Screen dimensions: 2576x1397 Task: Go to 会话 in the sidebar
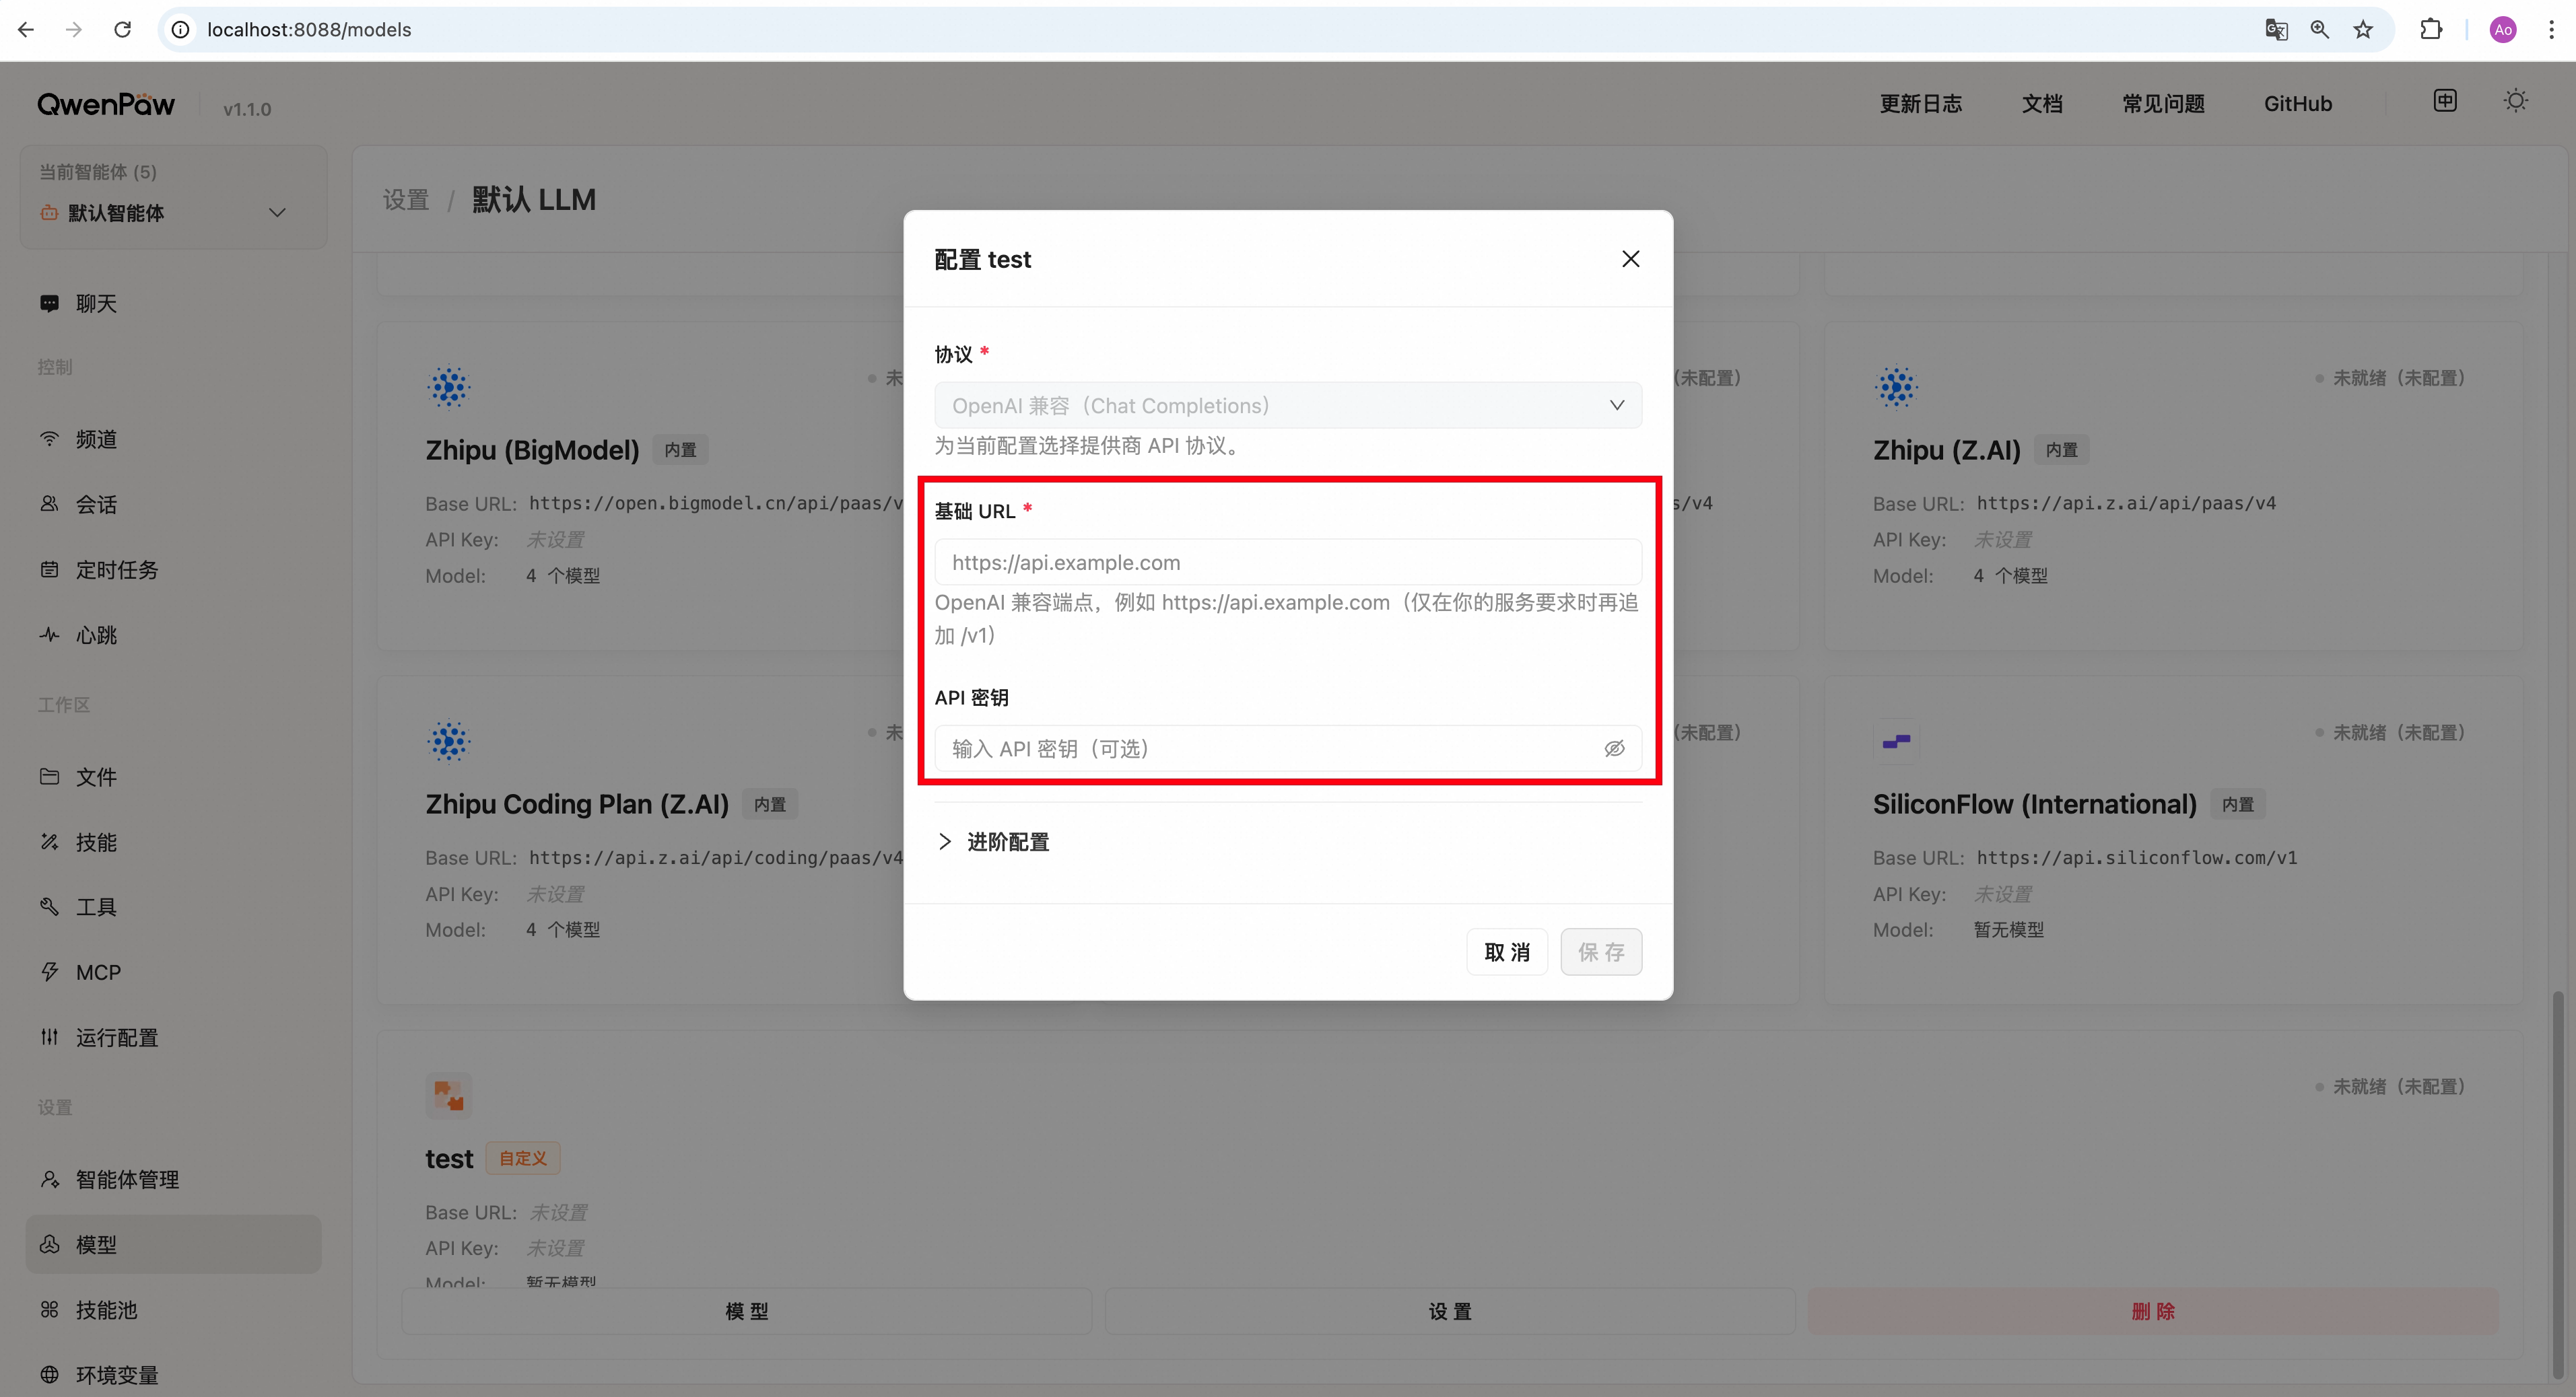point(173,505)
